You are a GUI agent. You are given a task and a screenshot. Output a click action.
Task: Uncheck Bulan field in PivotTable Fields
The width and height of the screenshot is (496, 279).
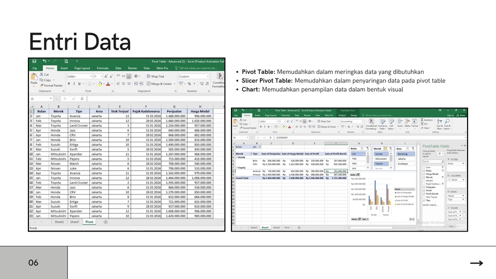[424, 171]
